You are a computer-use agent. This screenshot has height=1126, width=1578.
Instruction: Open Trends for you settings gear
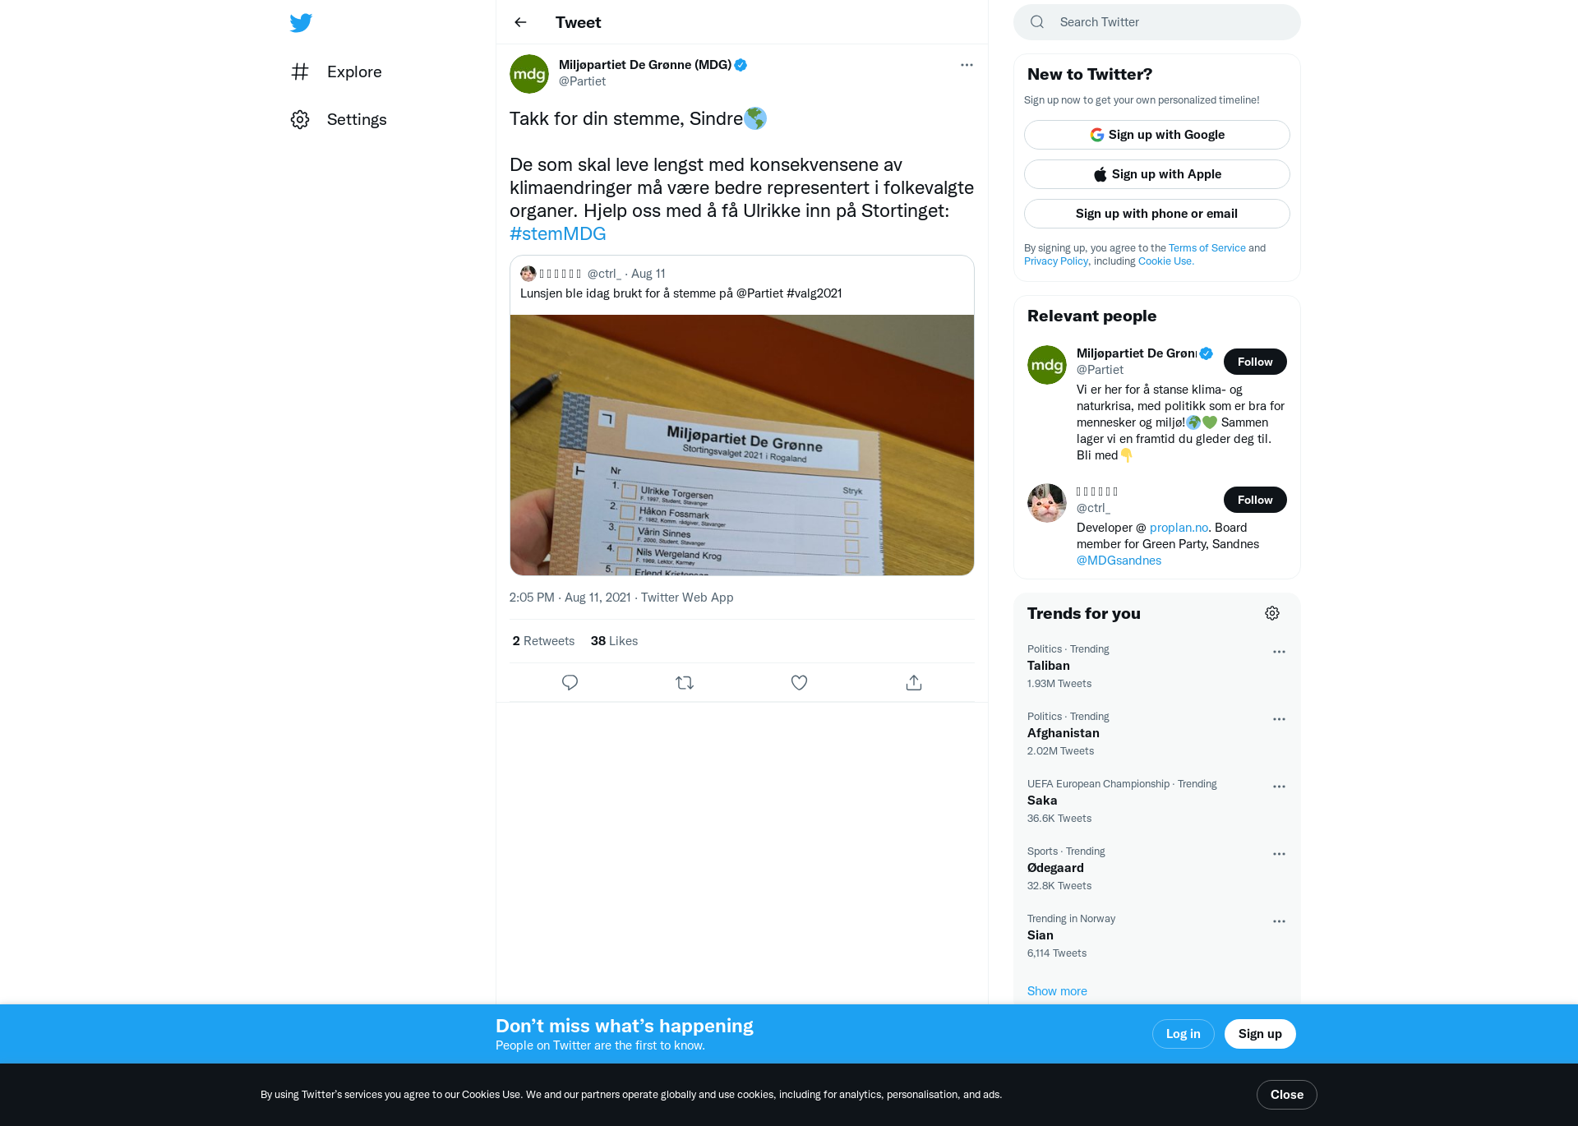(1272, 613)
